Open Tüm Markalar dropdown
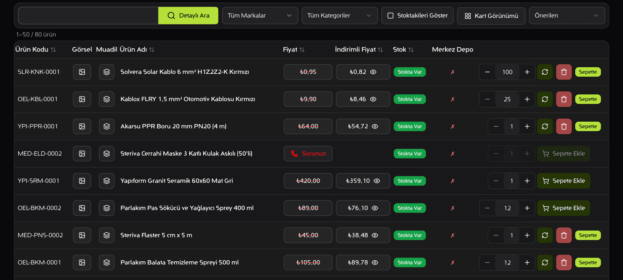The width and height of the screenshot is (623, 280). coord(260,16)
